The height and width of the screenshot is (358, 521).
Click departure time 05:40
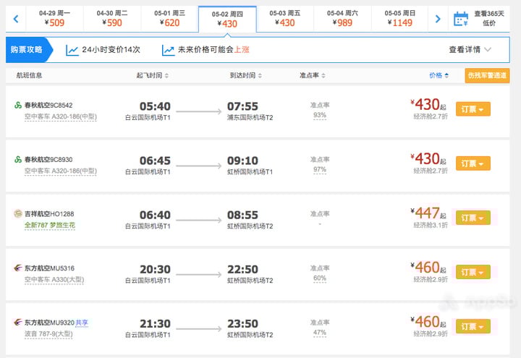155,106
